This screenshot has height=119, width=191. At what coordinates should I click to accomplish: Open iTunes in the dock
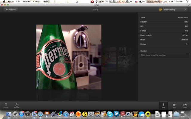click(66, 114)
